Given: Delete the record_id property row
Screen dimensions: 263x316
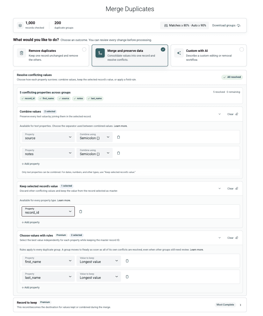Looking at the screenshot, I should pos(81,211).
